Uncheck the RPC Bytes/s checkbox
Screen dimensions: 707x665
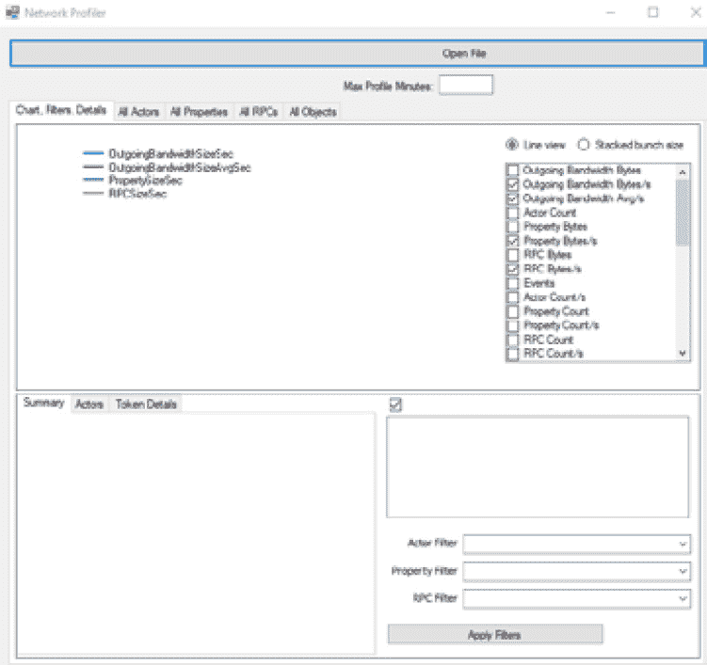tap(513, 269)
